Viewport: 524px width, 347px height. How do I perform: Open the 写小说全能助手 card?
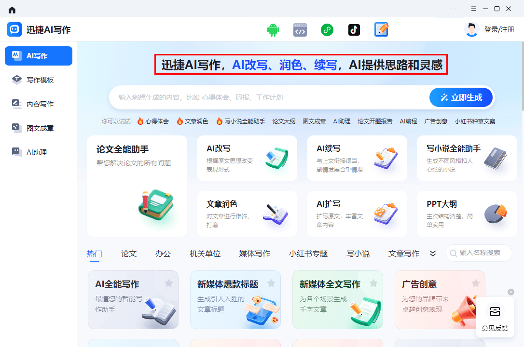pyautogui.click(x=467, y=158)
